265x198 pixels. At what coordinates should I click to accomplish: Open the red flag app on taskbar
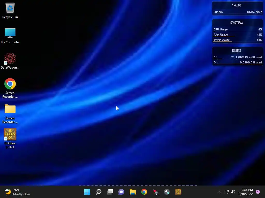coord(156,192)
